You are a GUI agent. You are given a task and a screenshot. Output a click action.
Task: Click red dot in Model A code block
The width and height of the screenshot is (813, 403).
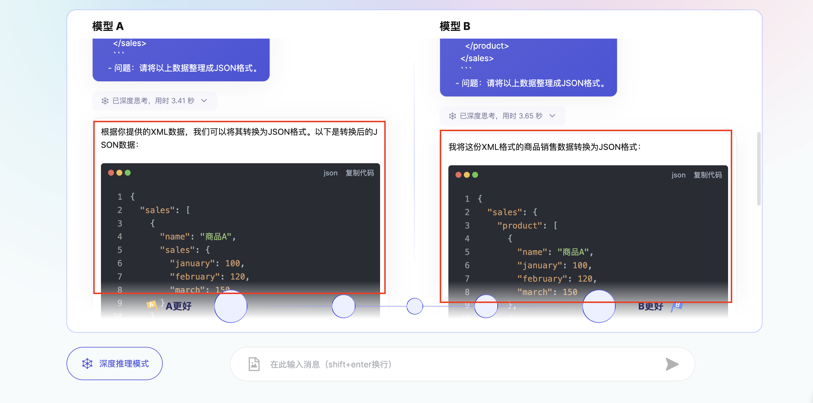(111, 173)
